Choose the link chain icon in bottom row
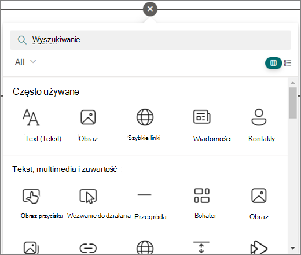The image size is (301, 255). (x=88, y=248)
